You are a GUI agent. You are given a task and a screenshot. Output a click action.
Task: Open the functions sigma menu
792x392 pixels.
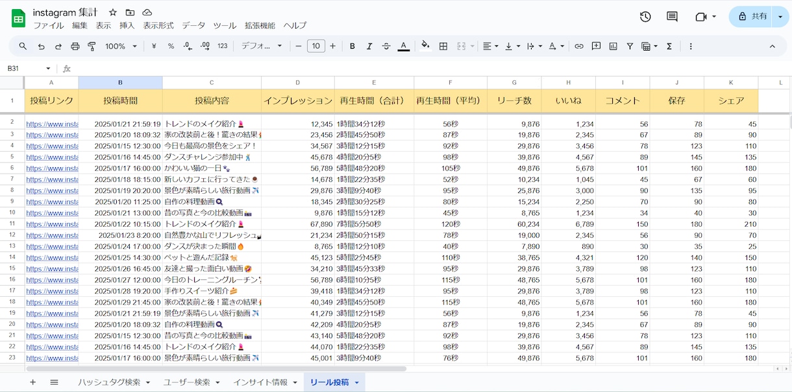[x=669, y=46]
